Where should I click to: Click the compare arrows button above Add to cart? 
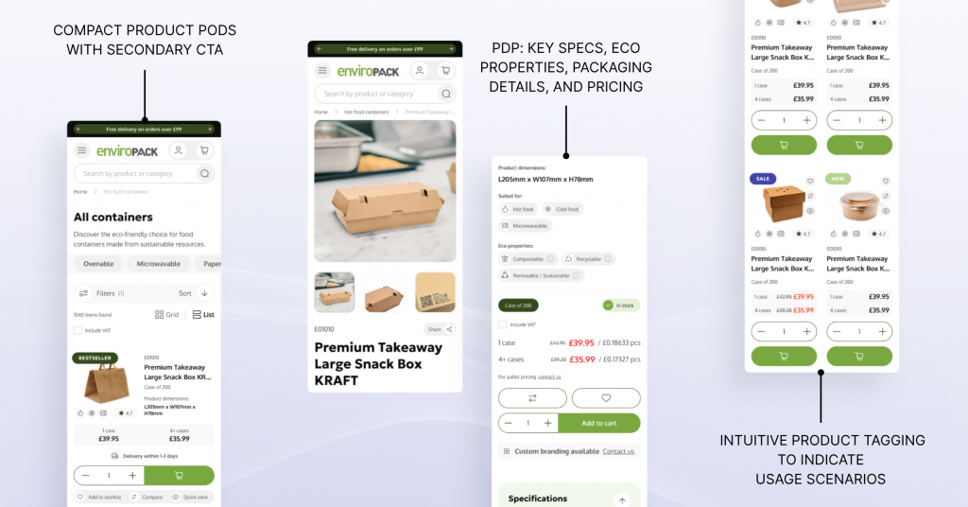(x=532, y=397)
